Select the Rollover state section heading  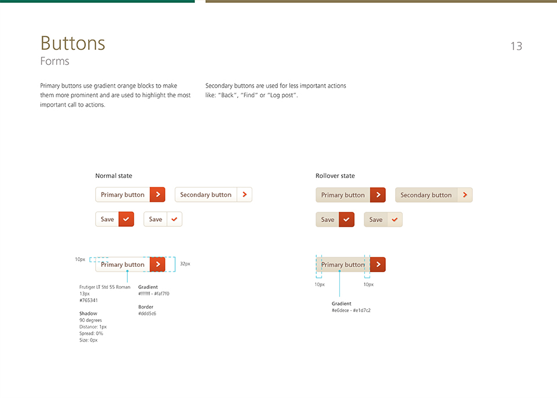335,176
